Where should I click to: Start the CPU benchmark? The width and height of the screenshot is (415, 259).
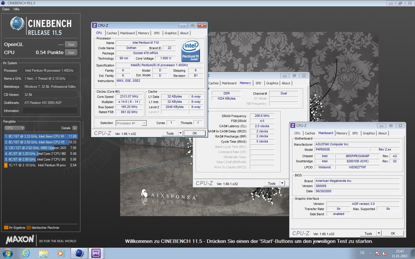click(x=71, y=53)
